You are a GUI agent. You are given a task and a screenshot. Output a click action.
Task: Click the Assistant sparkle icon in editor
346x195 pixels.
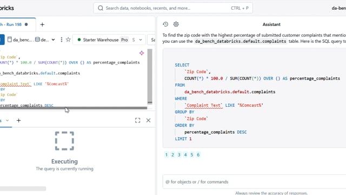[142, 53]
